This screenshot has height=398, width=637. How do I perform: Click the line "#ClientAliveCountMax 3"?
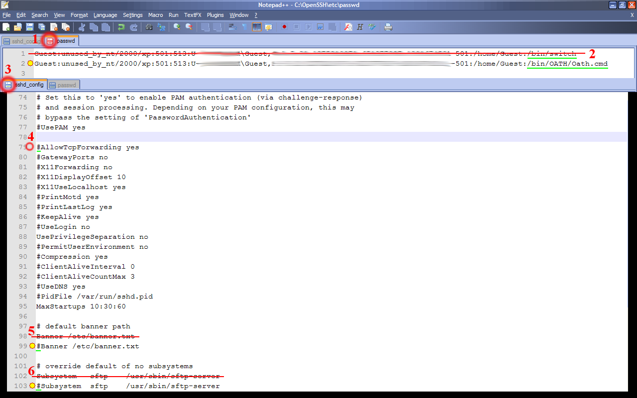pos(85,277)
